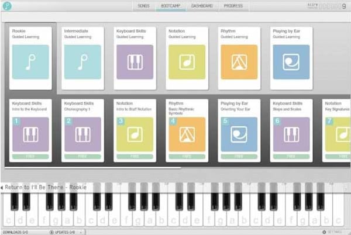Click the Updates 0/0 label

[65, 232]
